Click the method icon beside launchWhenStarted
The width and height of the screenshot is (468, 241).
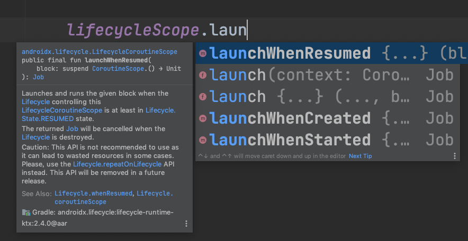pyautogui.click(x=202, y=140)
